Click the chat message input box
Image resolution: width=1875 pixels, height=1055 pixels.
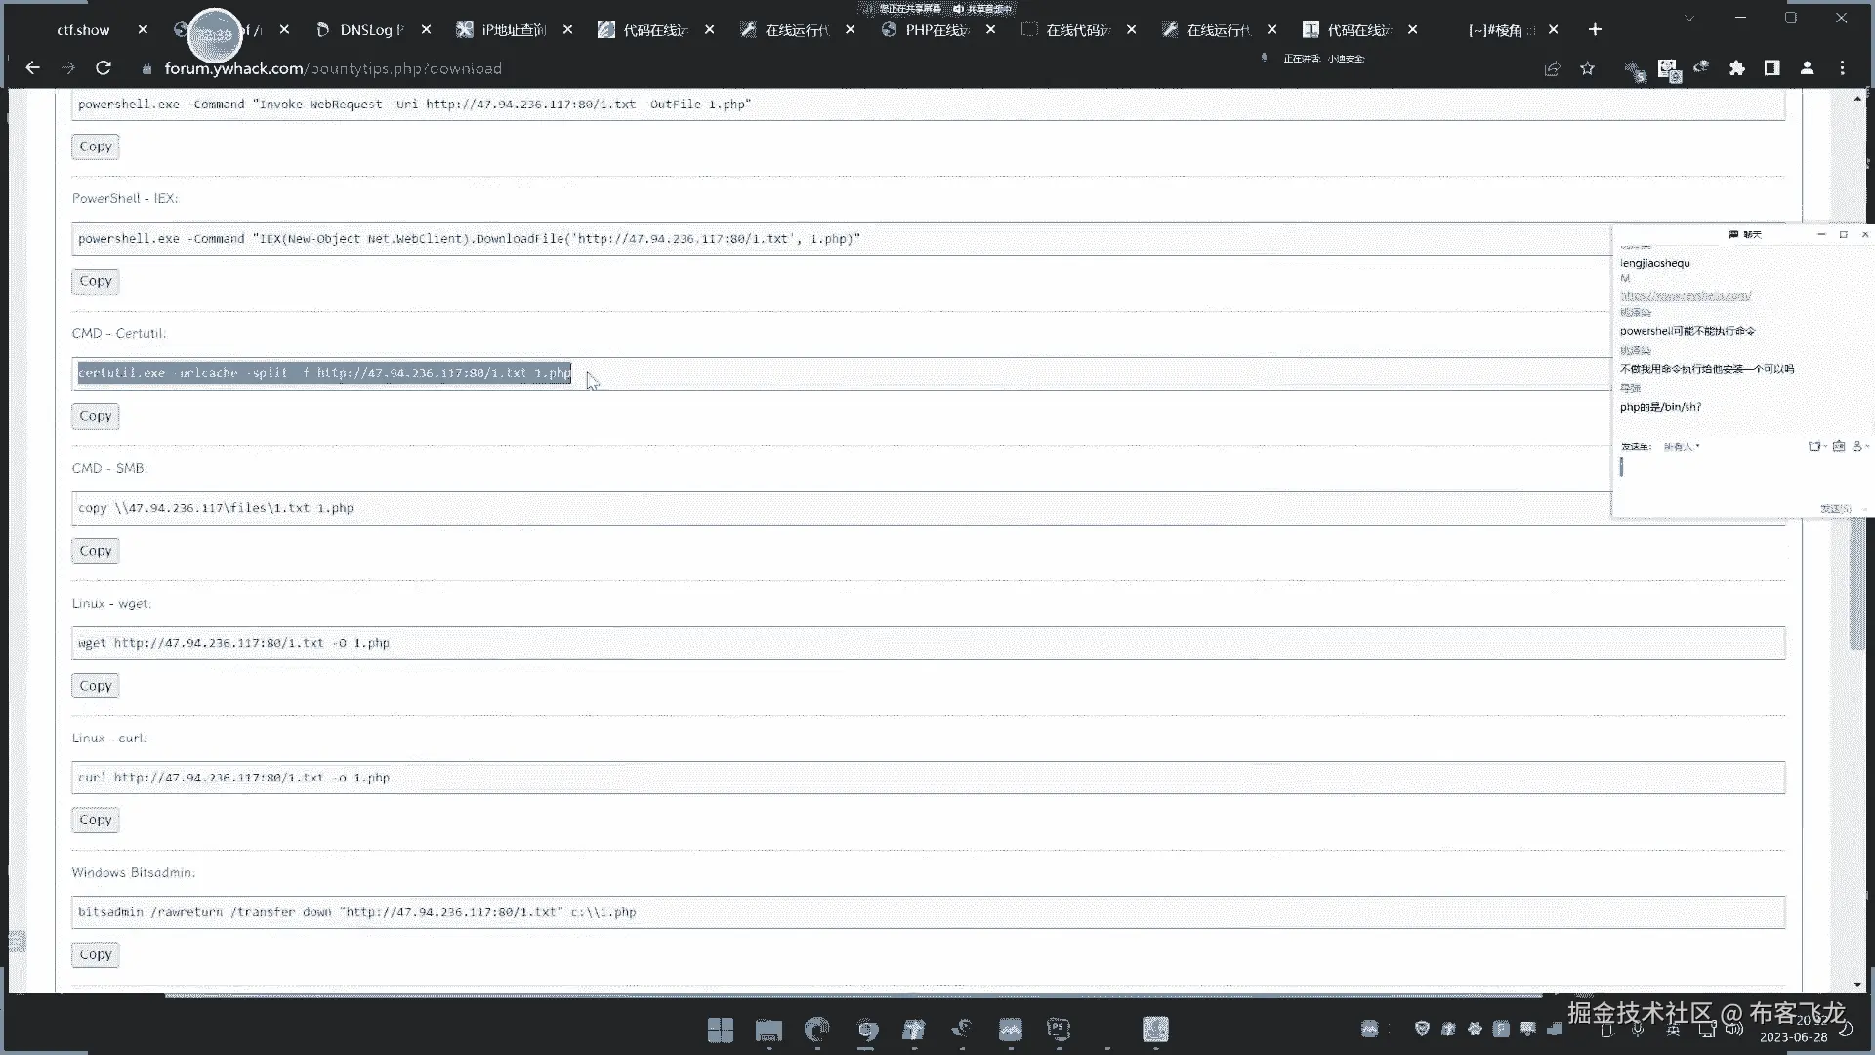[1719, 479]
